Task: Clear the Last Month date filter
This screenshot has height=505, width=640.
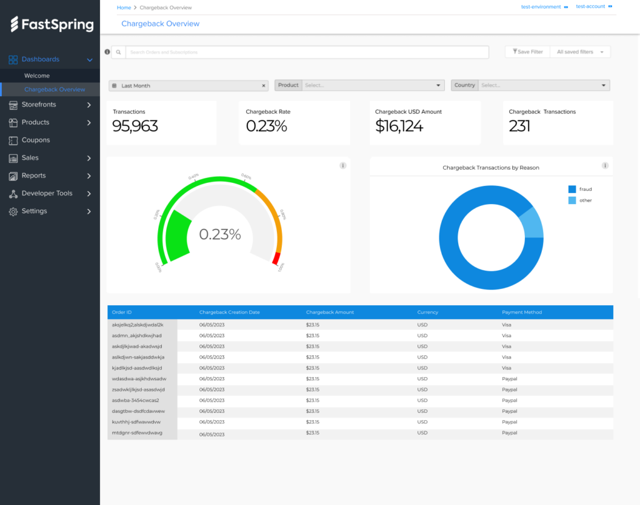Action: [263, 86]
